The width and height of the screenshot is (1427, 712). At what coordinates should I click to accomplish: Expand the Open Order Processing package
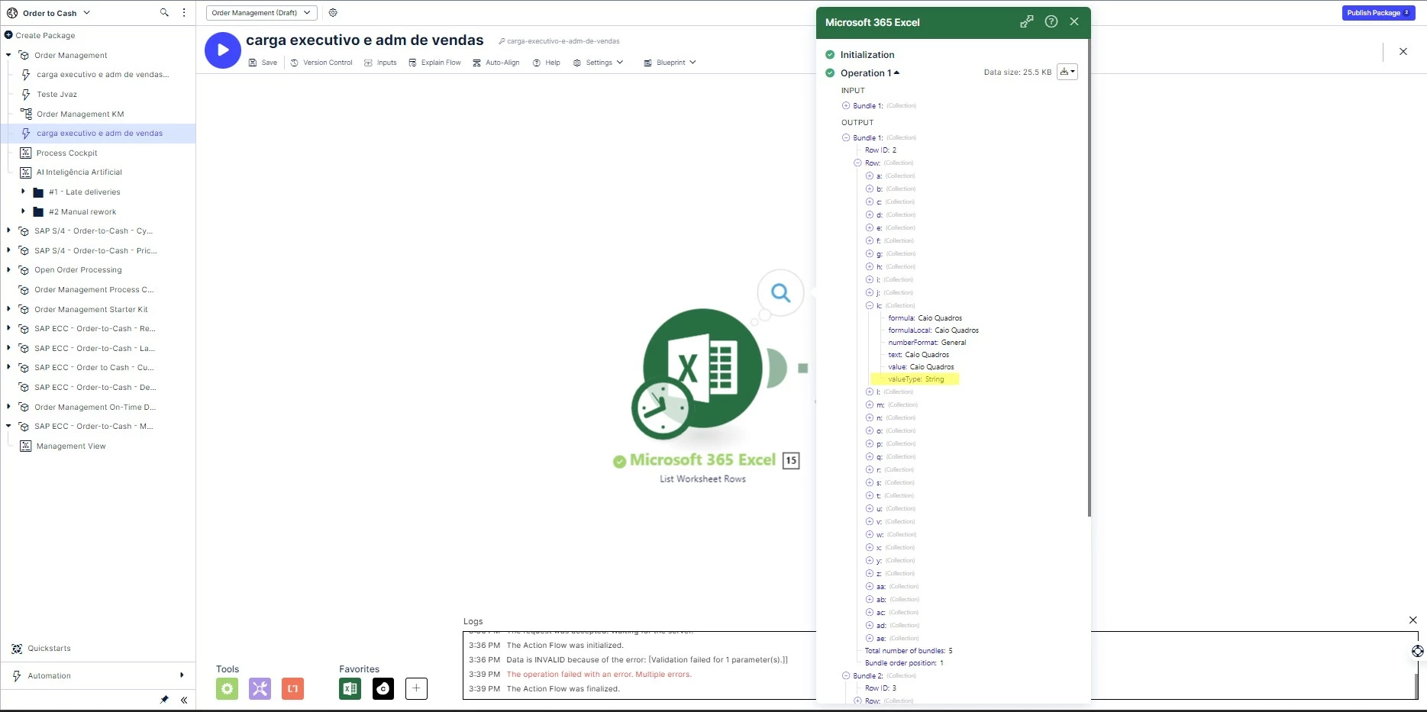pyautogui.click(x=8, y=269)
